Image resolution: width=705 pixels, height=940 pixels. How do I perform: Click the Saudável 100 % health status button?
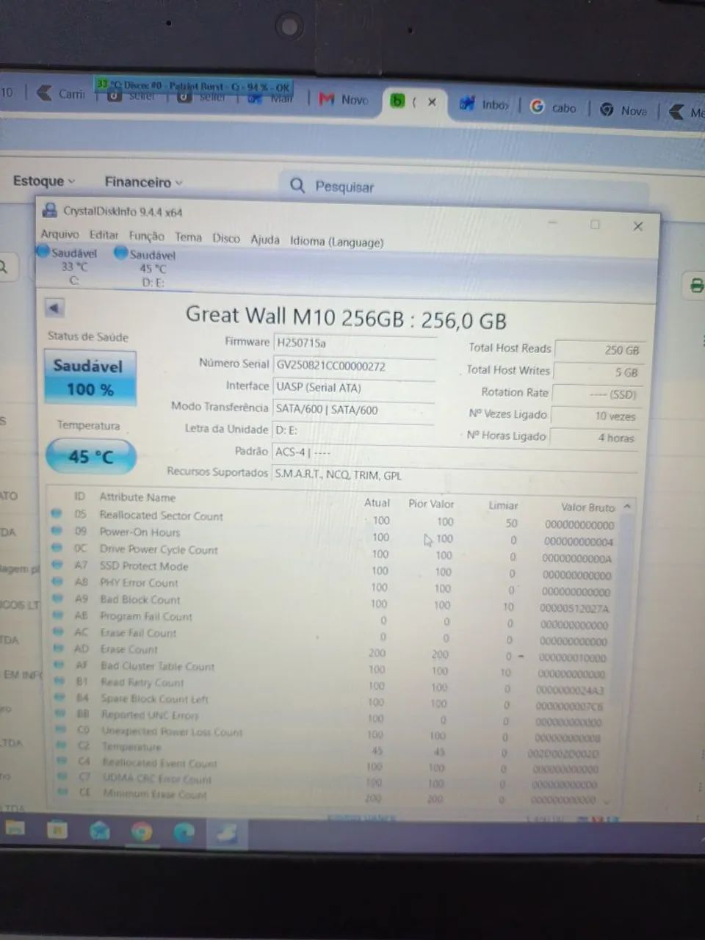point(90,377)
